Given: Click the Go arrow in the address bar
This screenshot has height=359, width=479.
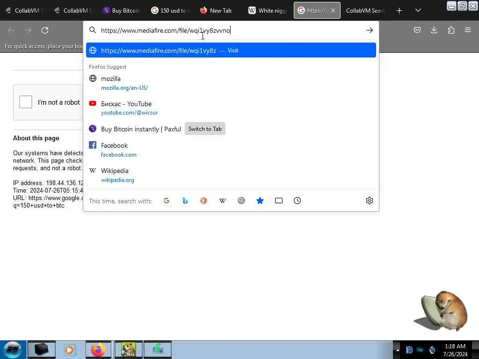Looking at the screenshot, I should [x=370, y=30].
